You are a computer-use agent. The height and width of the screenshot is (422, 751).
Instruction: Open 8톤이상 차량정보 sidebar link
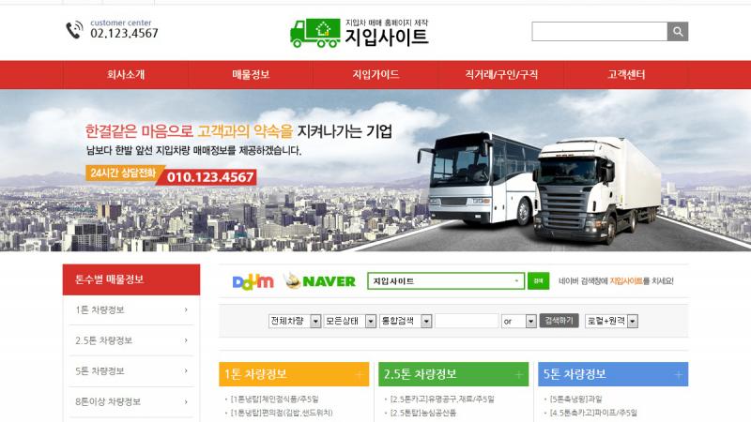tap(131, 402)
